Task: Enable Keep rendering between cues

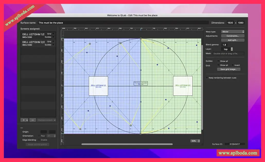Action: [x=207, y=78]
